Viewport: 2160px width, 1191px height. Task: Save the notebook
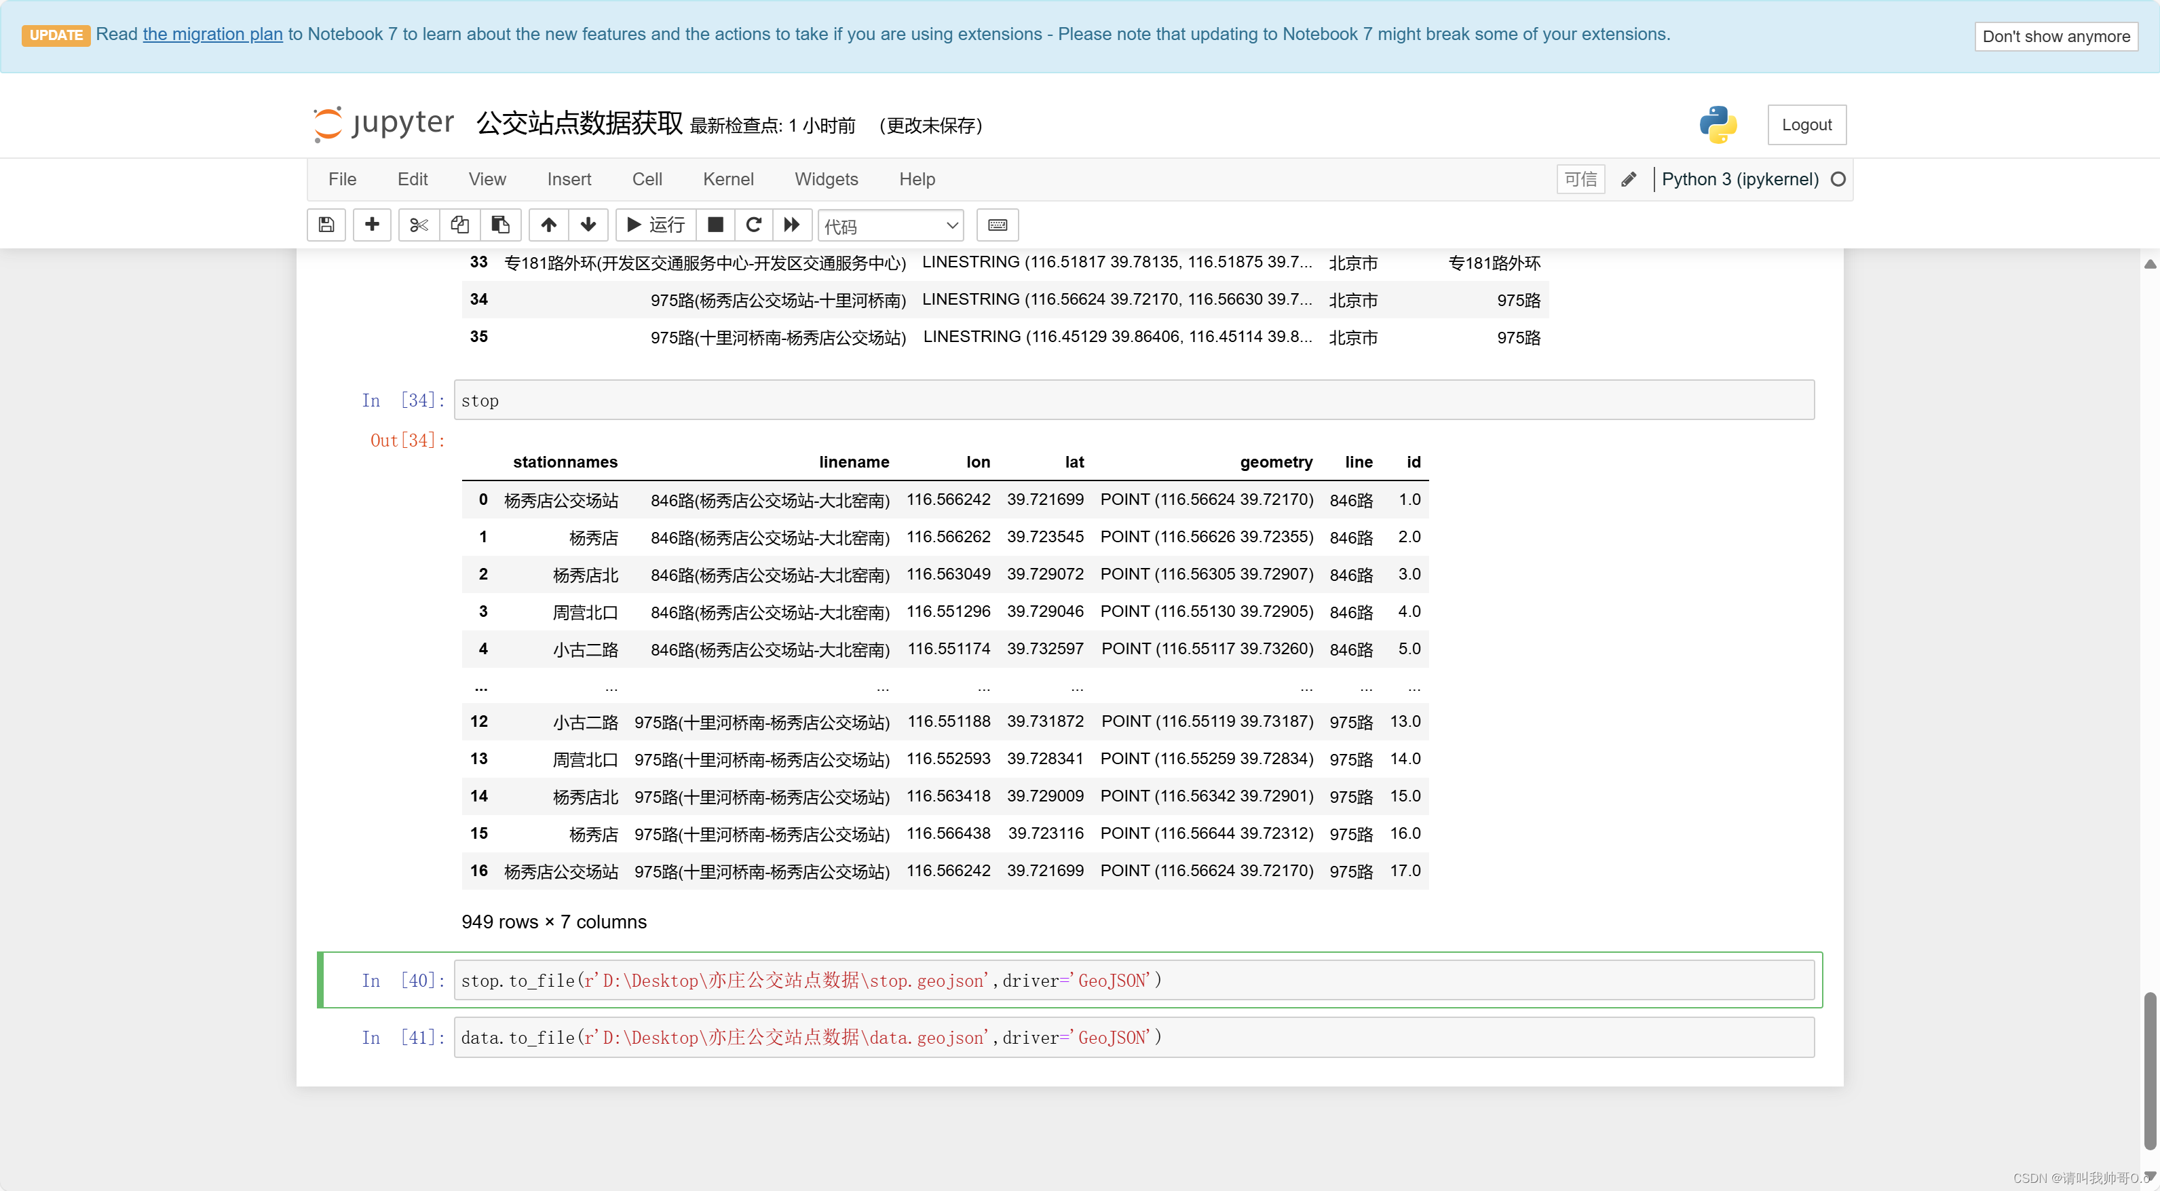pos(326,225)
